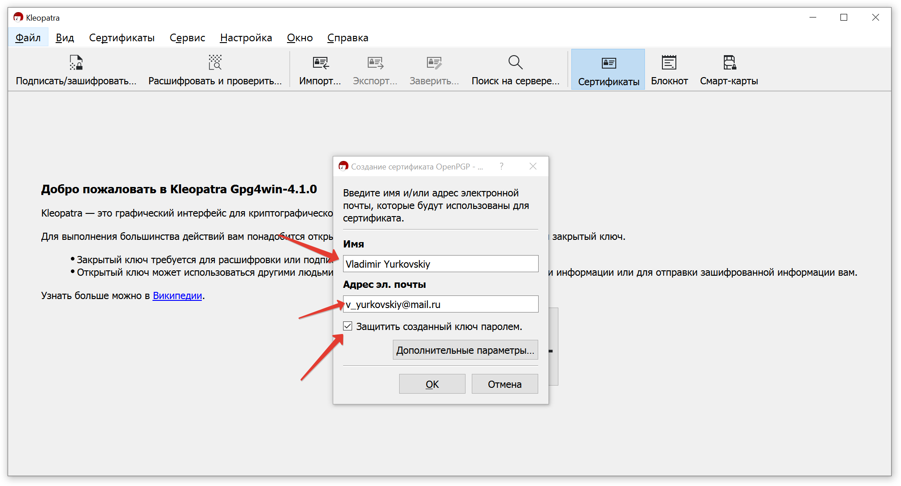Click the Import certificate icon
This screenshot has height=486, width=901.
(320, 63)
